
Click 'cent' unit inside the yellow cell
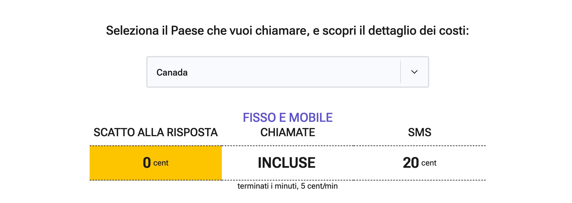pyautogui.click(x=161, y=163)
